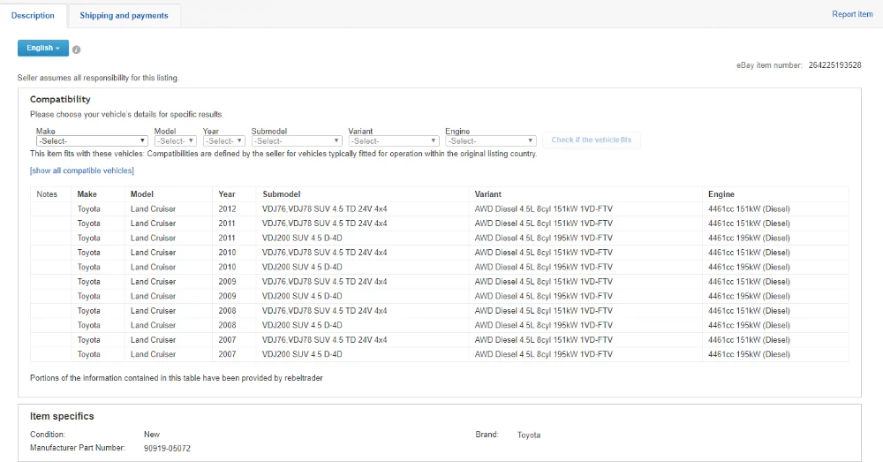Image resolution: width=883 pixels, height=462 pixels.
Task: Click the Year column header
Action: [227, 194]
